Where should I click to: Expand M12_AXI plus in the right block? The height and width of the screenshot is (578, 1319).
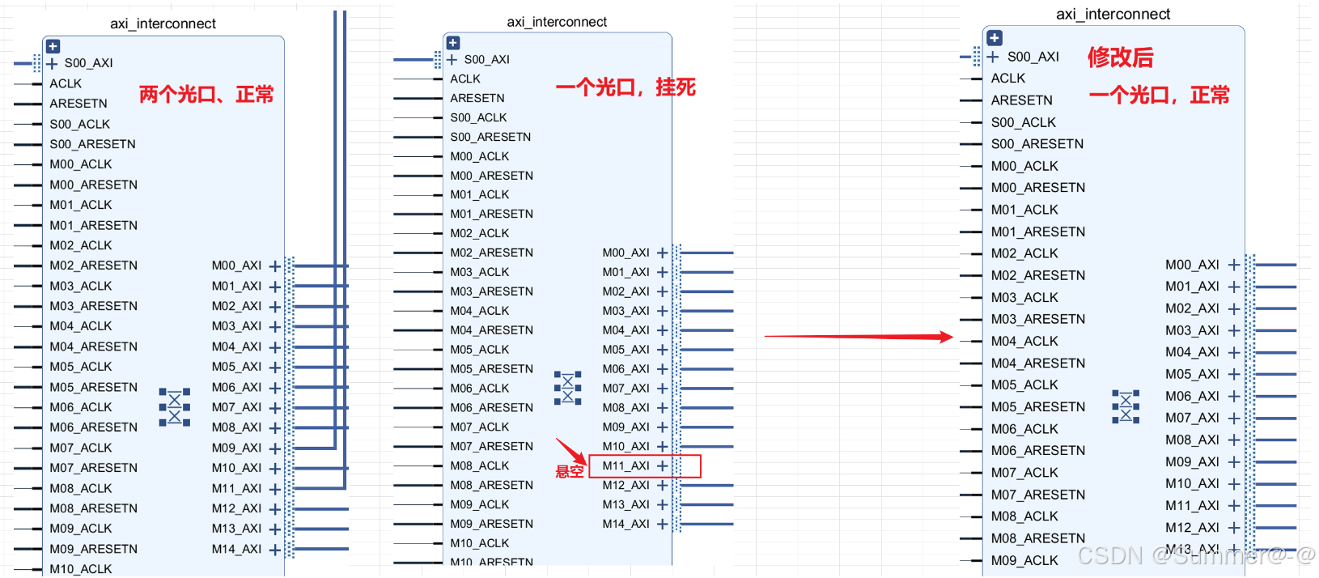coord(1234,528)
